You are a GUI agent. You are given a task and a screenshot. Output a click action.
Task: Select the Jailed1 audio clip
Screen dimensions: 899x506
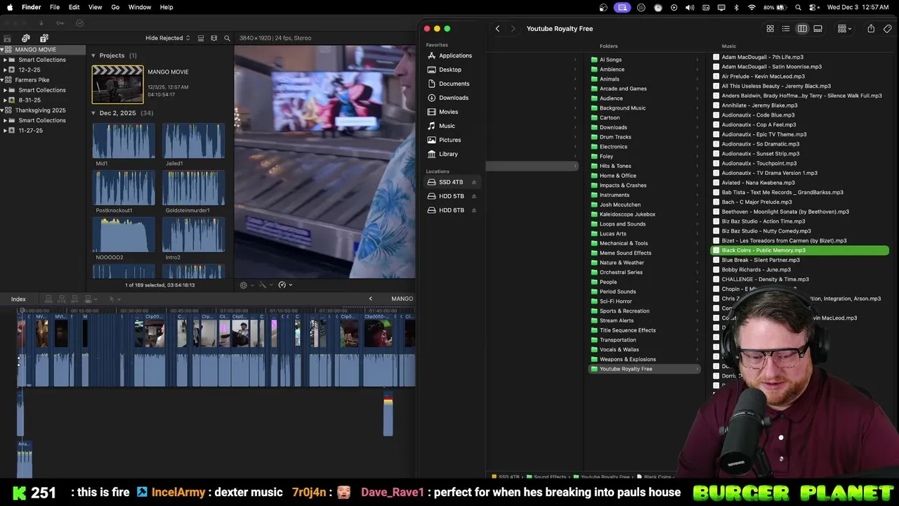click(194, 141)
